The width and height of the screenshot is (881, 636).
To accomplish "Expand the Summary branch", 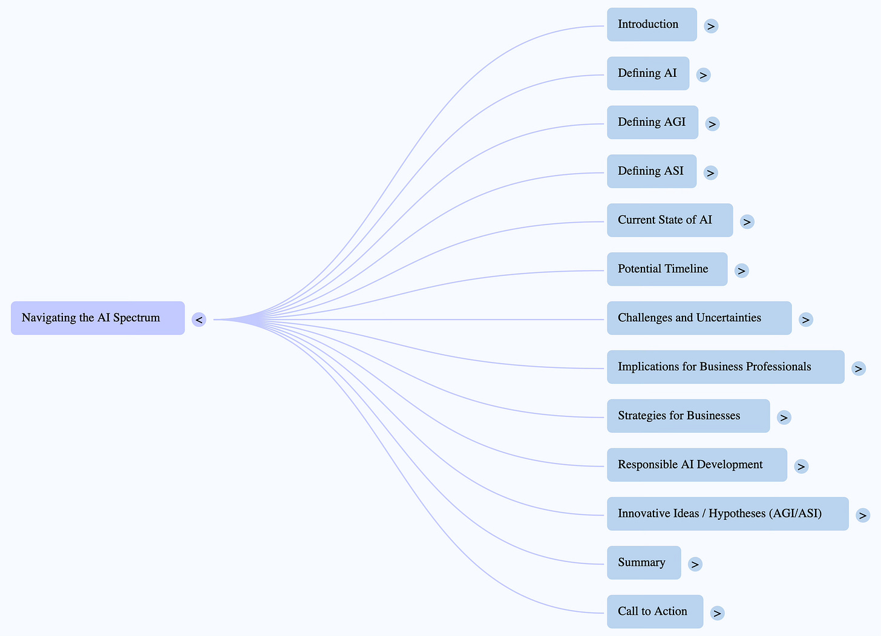I will pos(695,564).
